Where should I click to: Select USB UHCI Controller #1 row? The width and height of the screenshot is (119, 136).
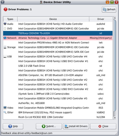[x=58, y=85]
